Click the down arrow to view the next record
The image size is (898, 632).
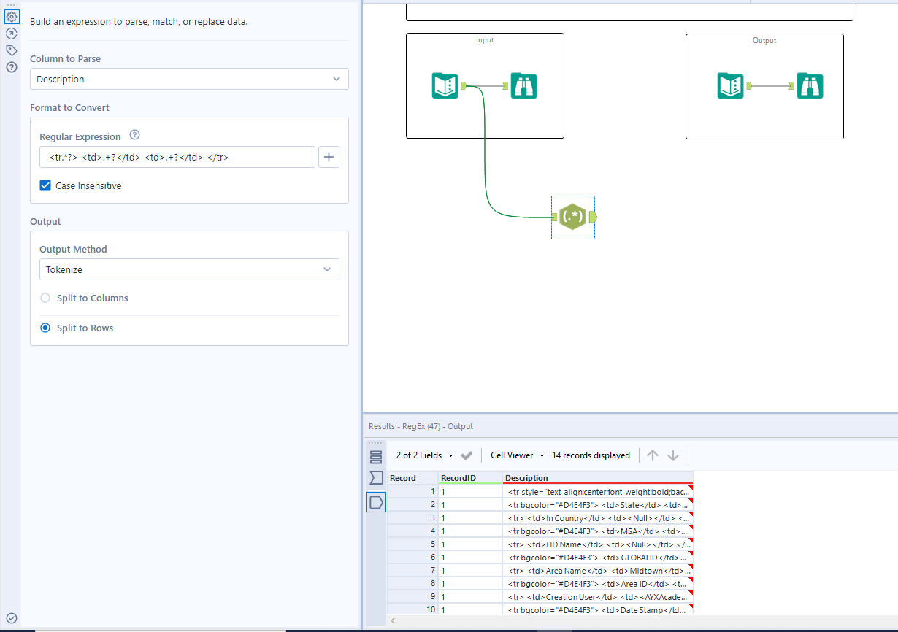click(672, 455)
